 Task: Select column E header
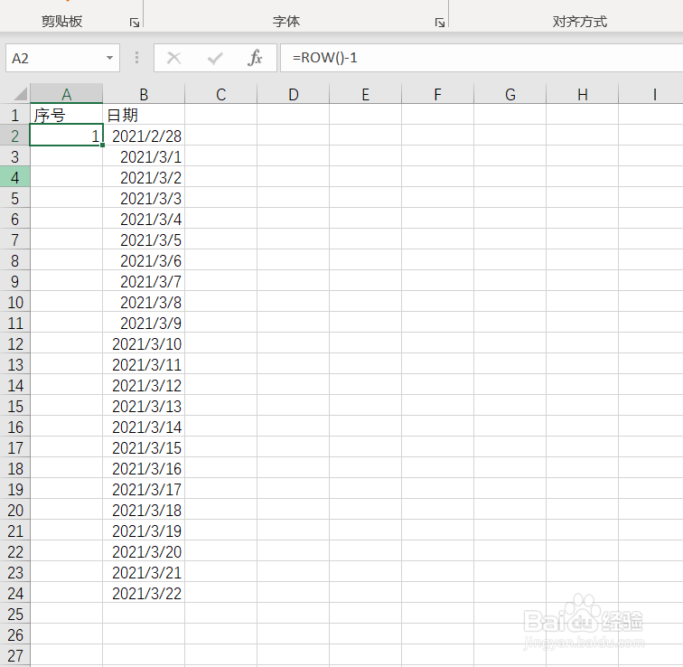(366, 94)
